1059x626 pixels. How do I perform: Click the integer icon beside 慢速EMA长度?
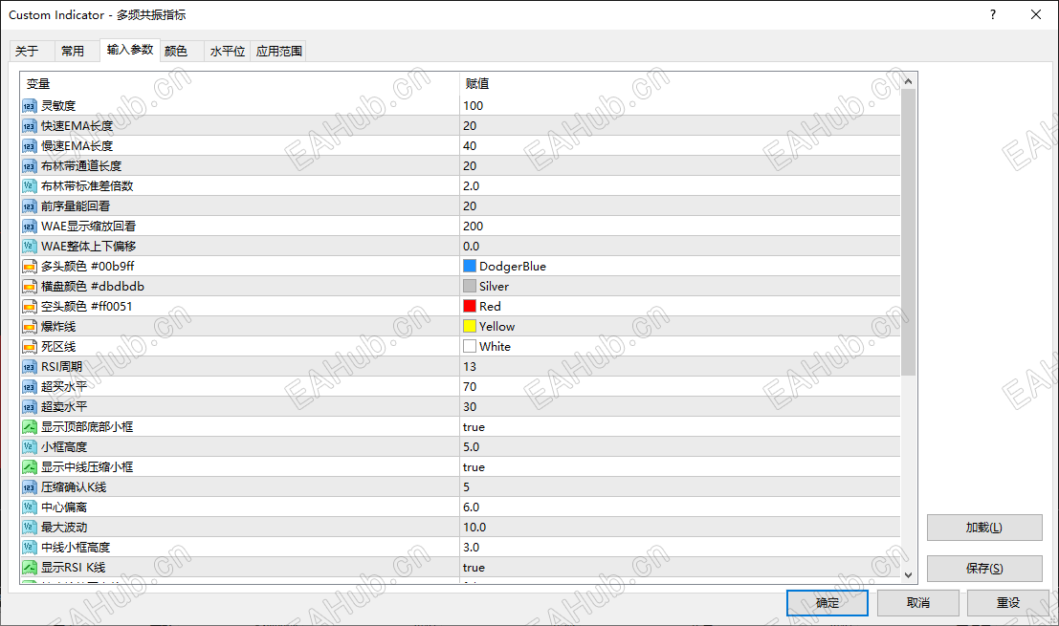click(29, 146)
